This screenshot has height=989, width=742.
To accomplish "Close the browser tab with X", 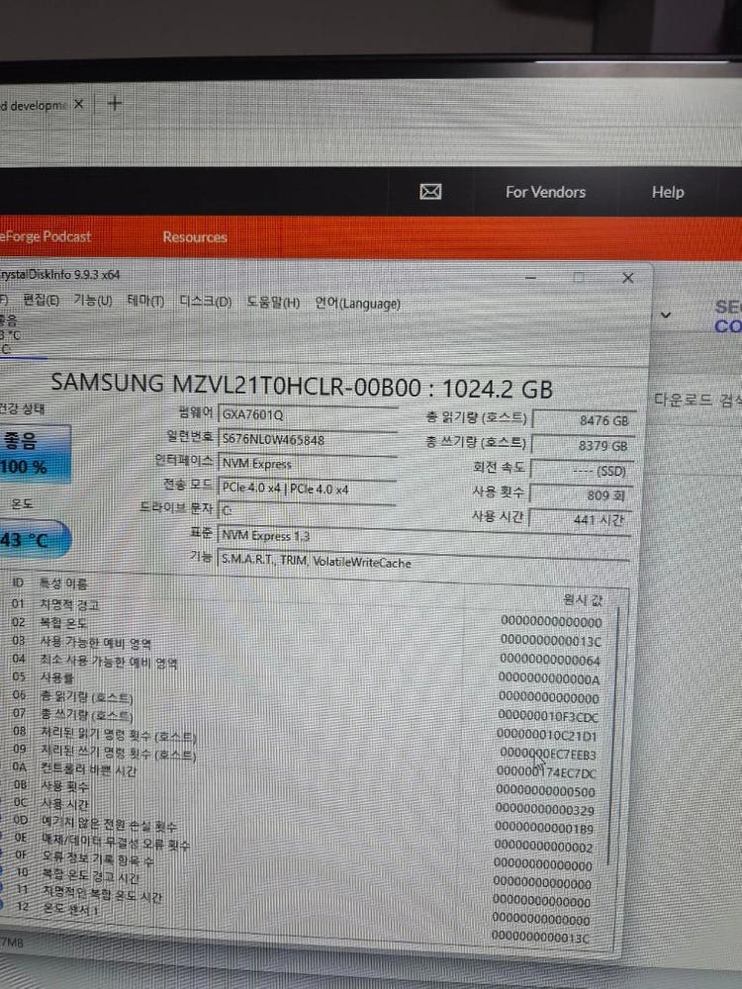I will [79, 104].
